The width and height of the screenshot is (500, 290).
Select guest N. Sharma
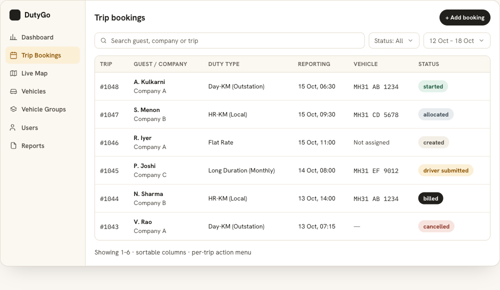[x=148, y=194]
